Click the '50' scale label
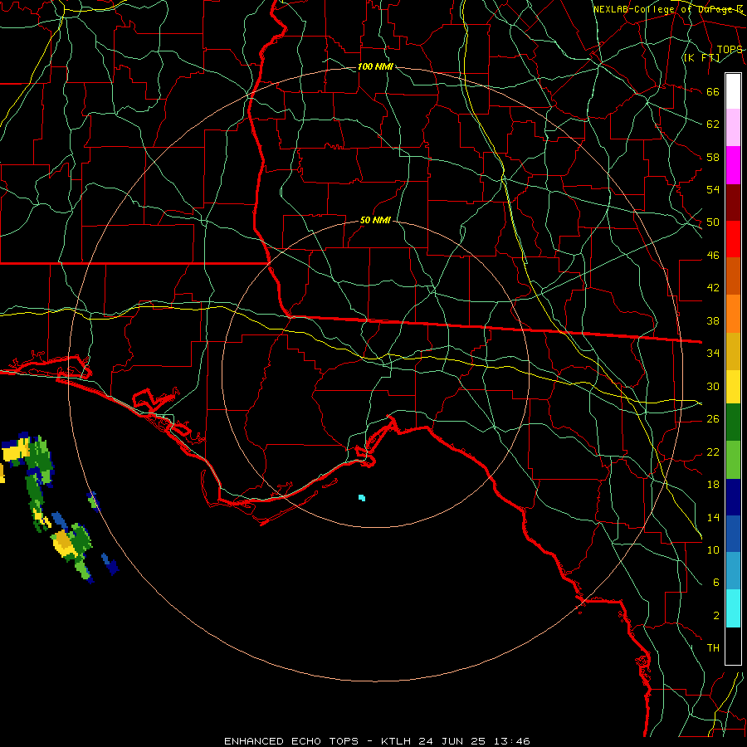 click(x=713, y=222)
